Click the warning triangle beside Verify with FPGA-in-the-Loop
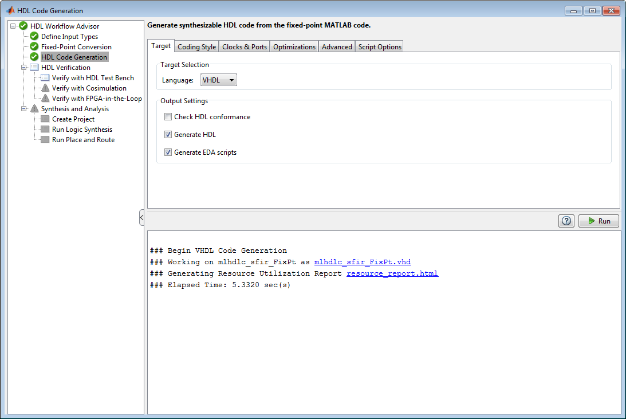Screen dimensions: 626x419 pyautogui.click(x=45, y=98)
